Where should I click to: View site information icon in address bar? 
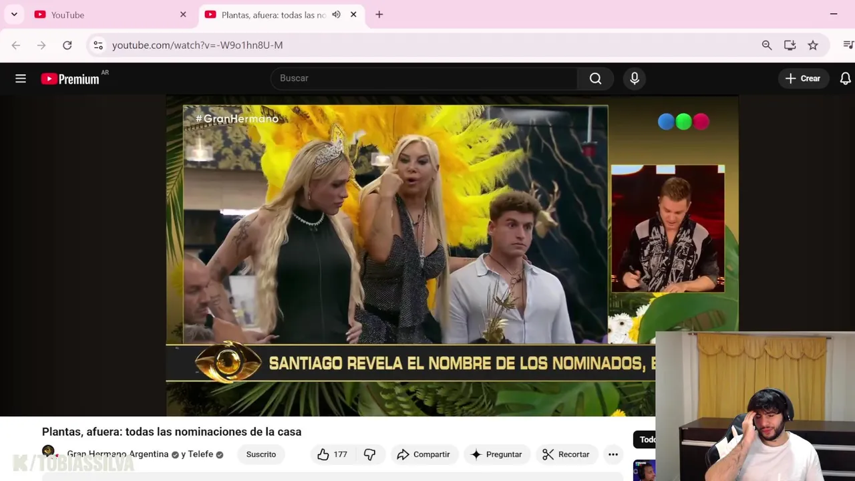point(98,45)
